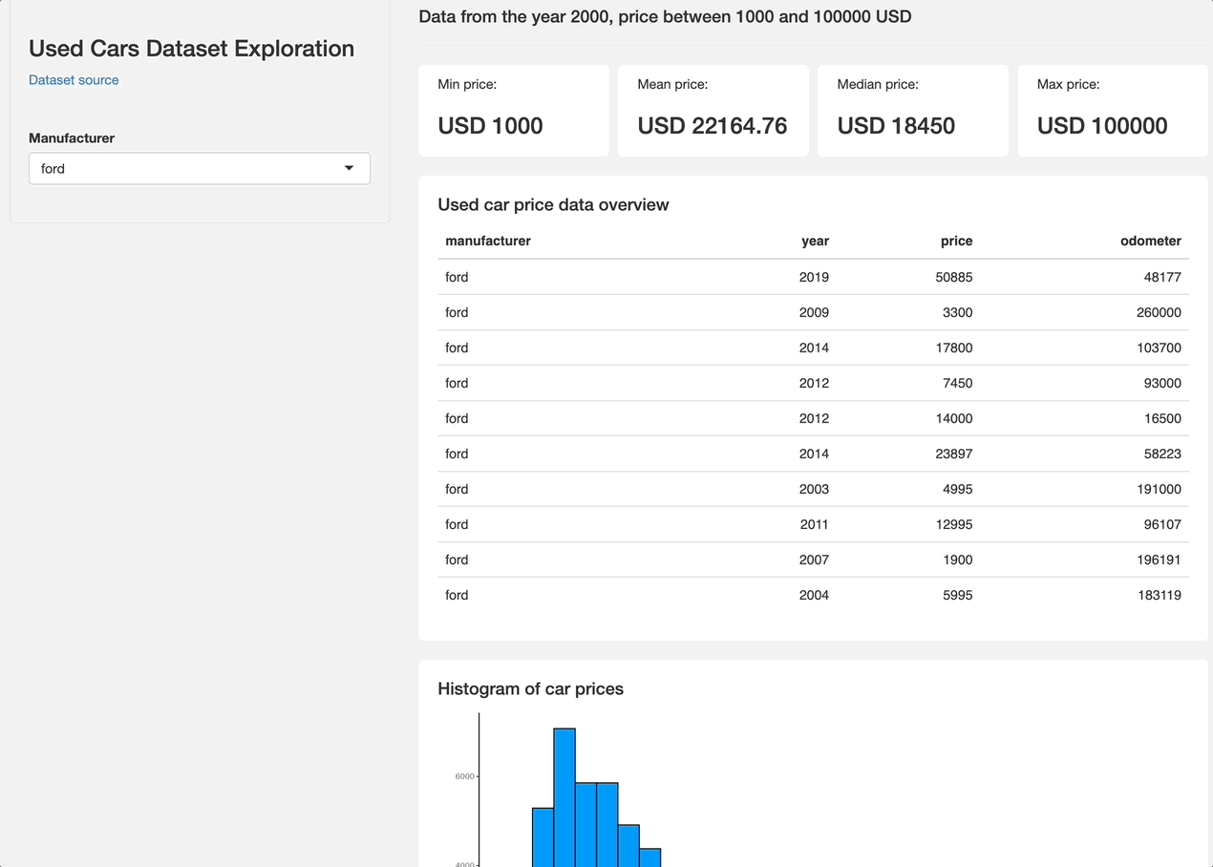Select the price cell 23897
This screenshot has height=867, width=1213.
(x=954, y=454)
